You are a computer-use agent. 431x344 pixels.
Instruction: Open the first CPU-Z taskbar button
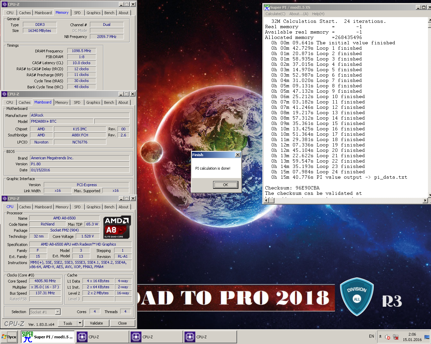[x=102, y=337]
